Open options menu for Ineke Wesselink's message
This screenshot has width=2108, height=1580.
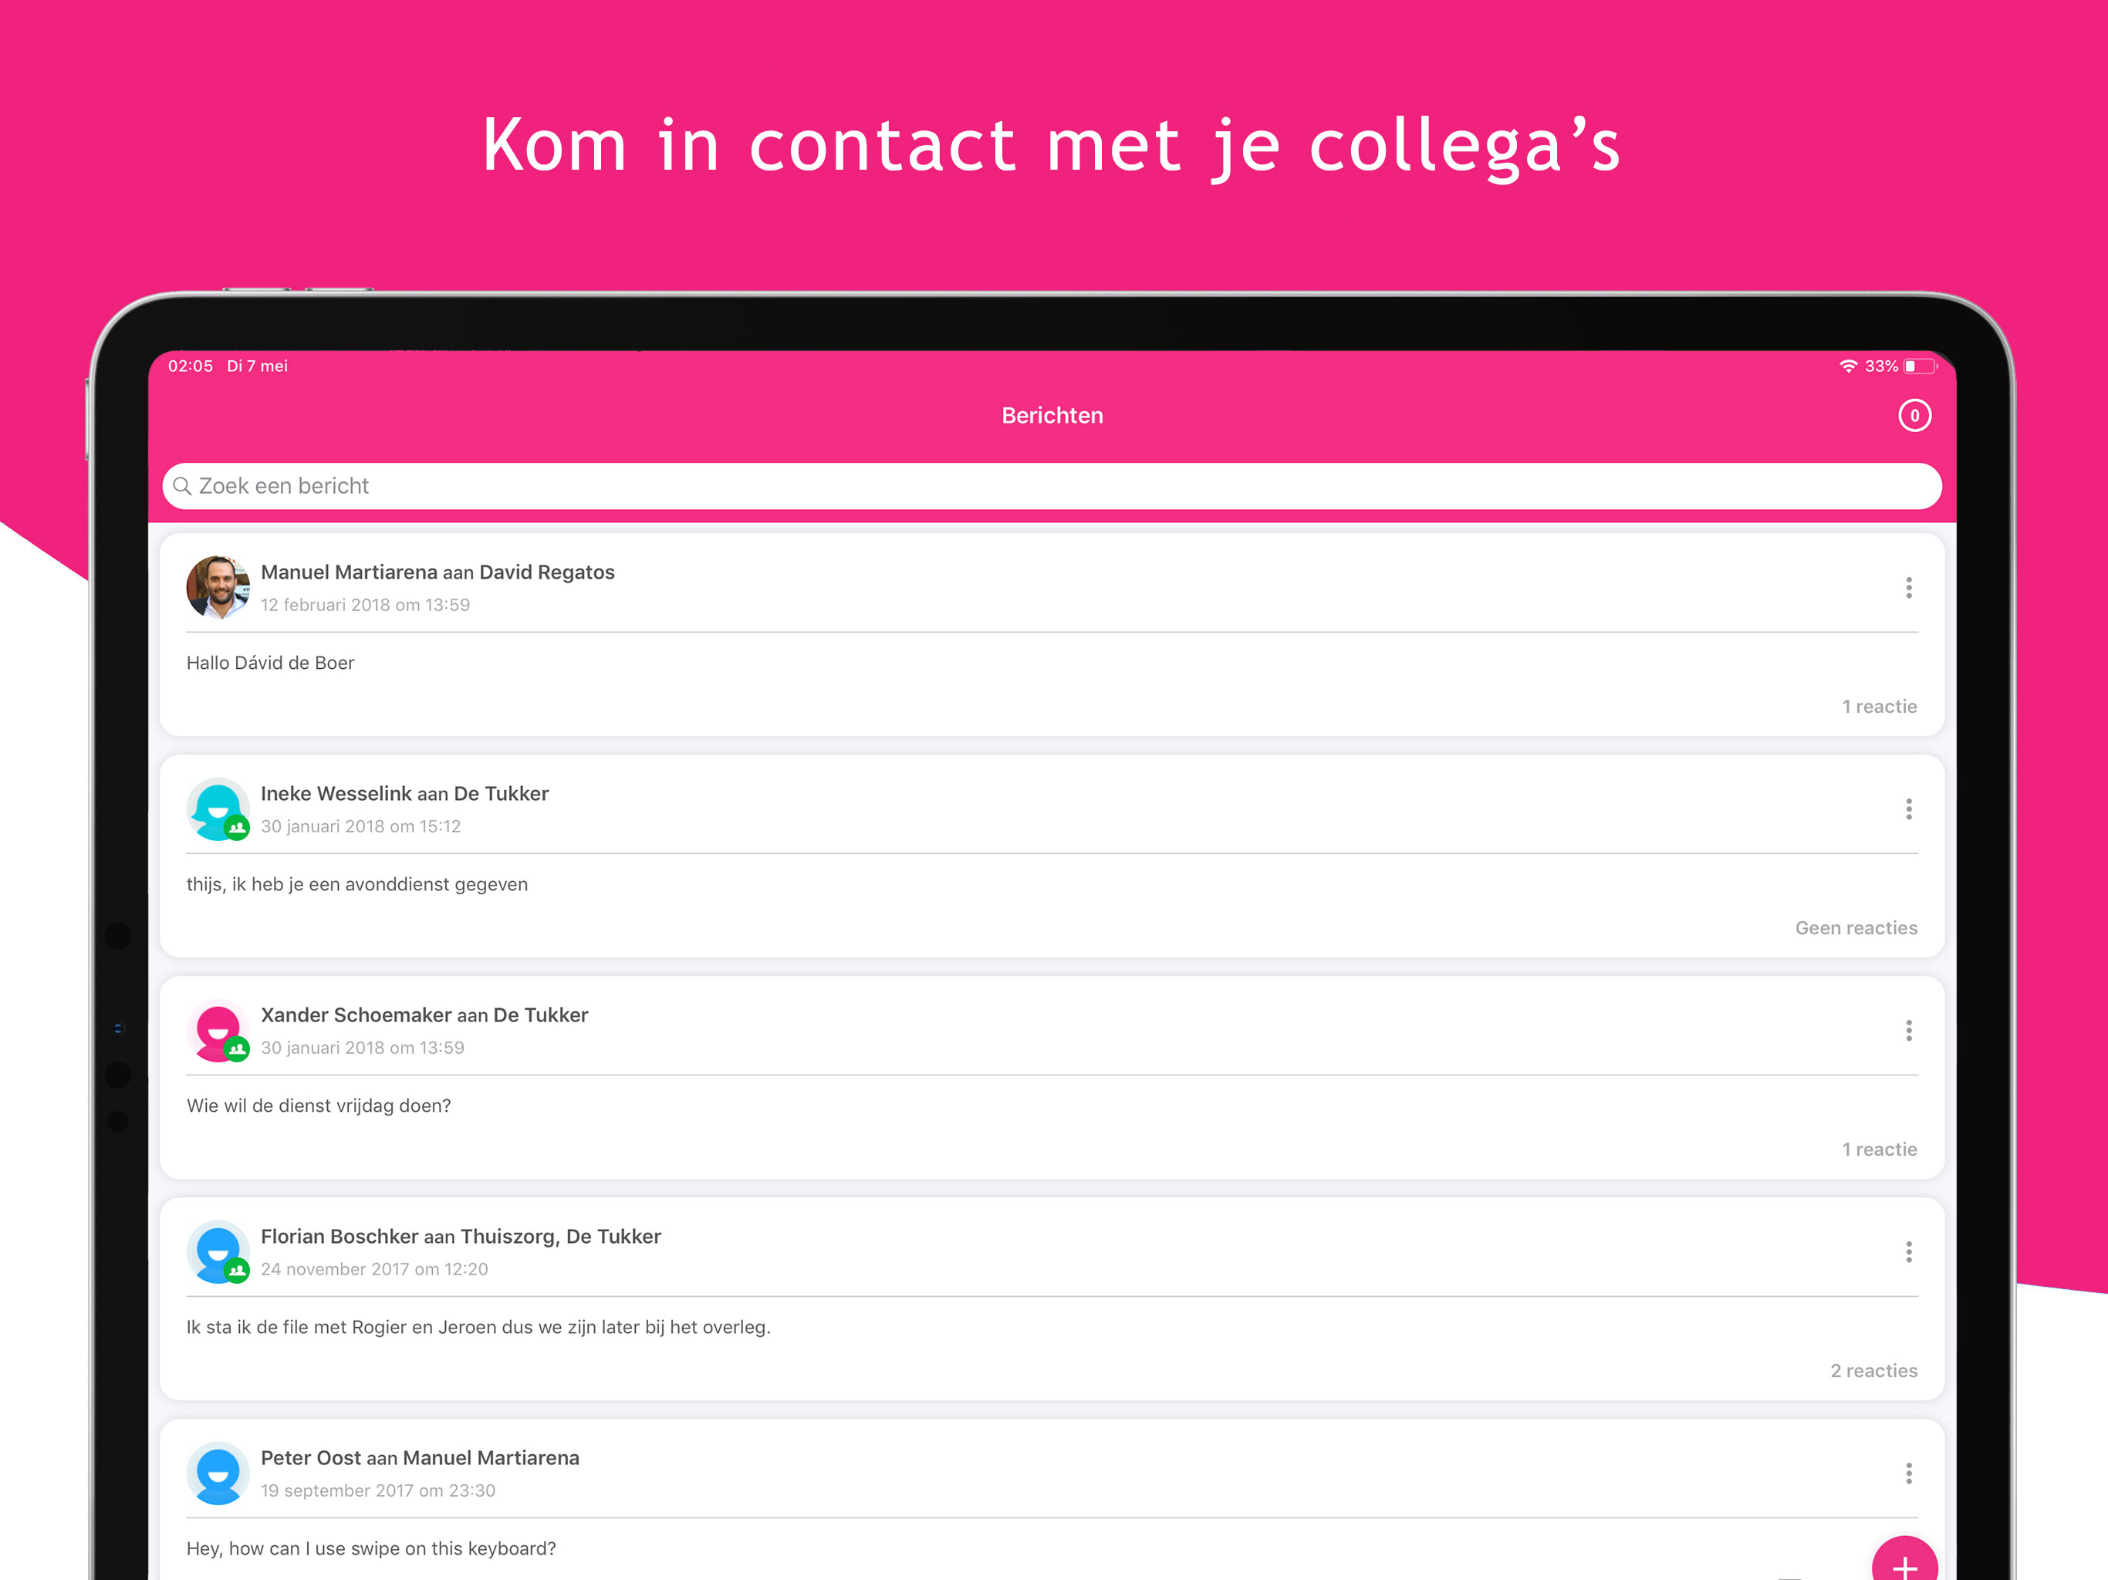(1908, 809)
